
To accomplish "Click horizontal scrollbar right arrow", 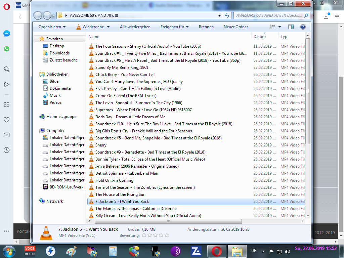I will click(302, 221).
